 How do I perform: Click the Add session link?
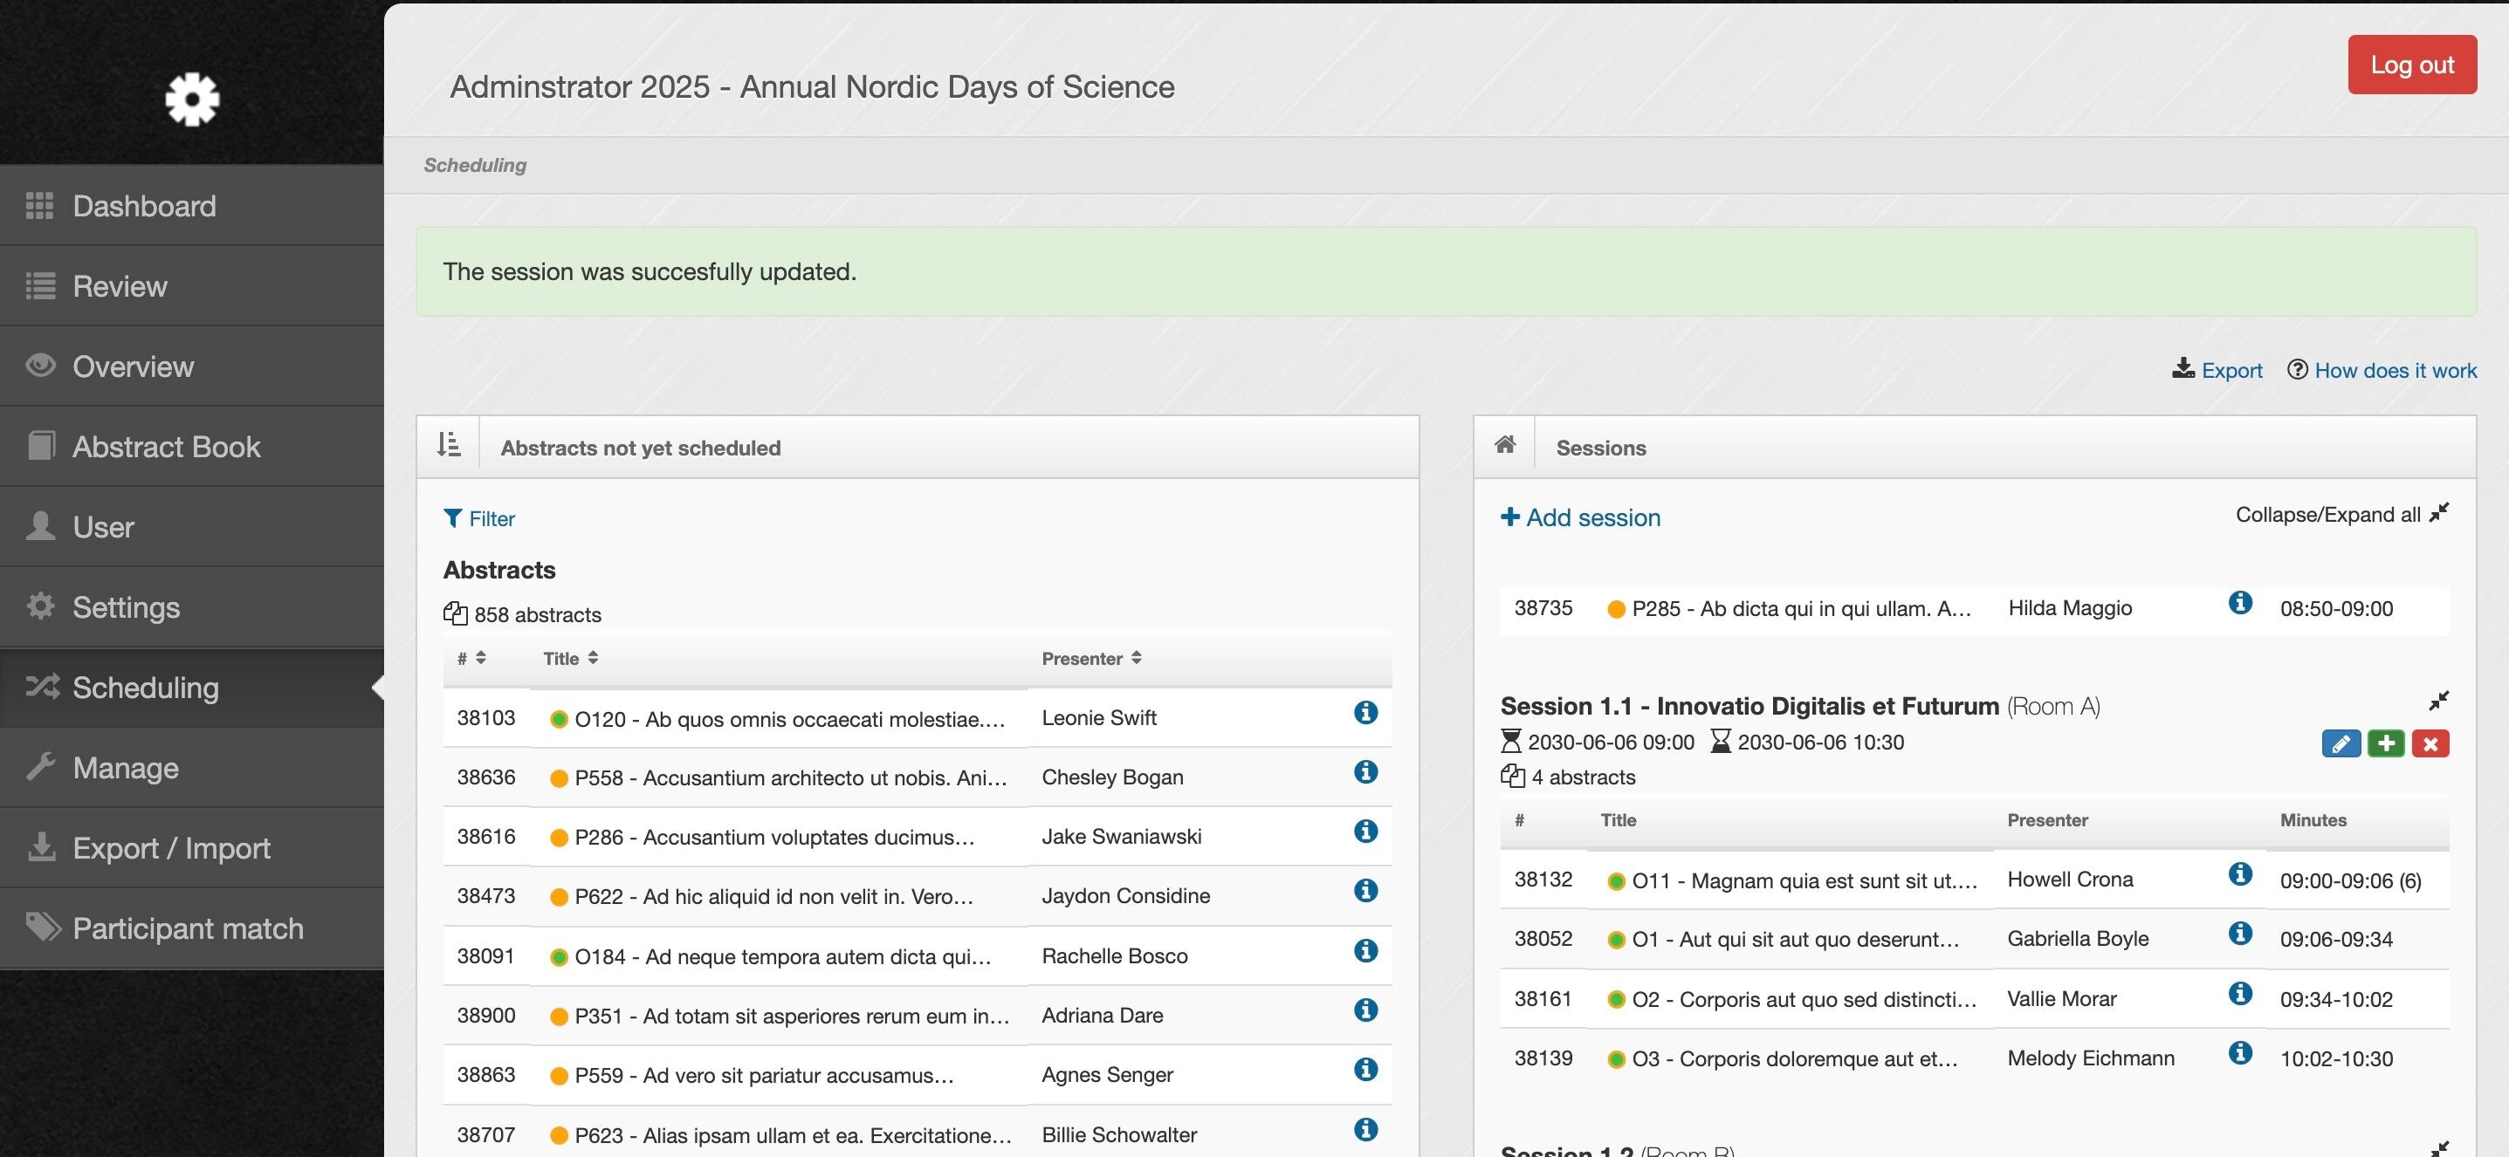click(1581, 517)
